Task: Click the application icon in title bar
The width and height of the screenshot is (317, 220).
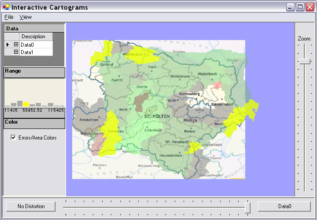Action: 6,7
